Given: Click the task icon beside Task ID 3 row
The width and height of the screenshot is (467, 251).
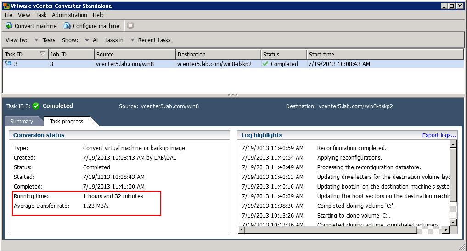Looking at the screenshot, I should [8, 64].
